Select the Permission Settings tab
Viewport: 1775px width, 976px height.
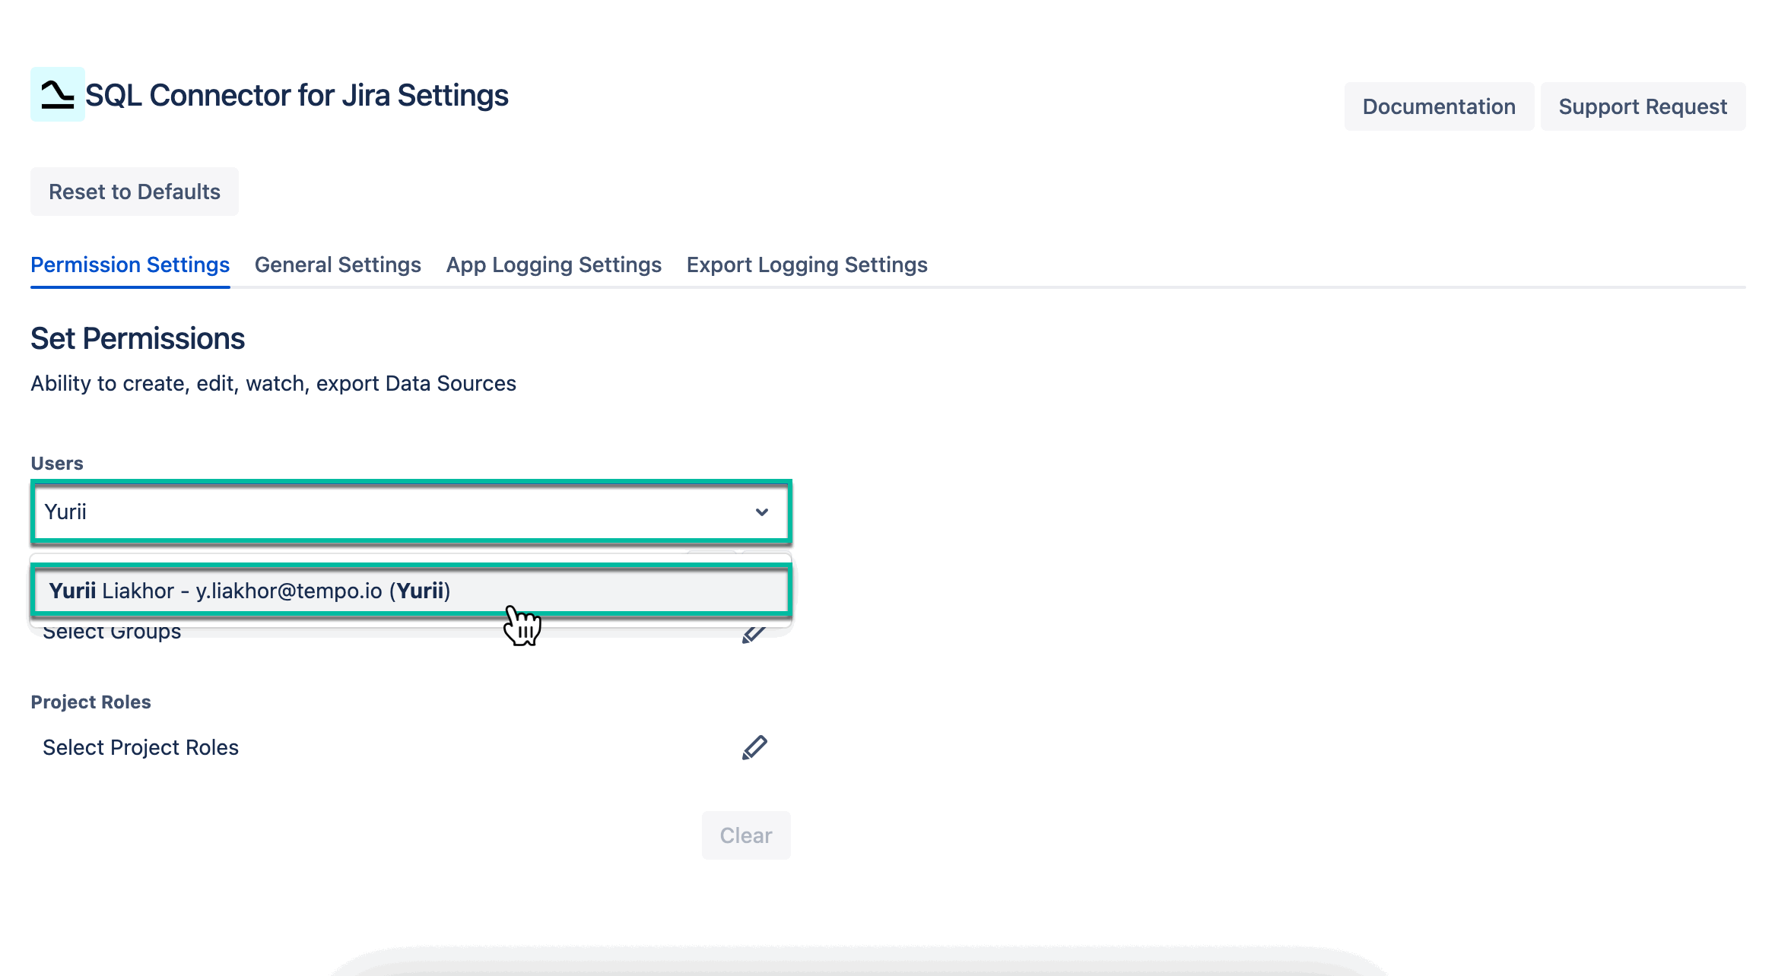point(130,265)
